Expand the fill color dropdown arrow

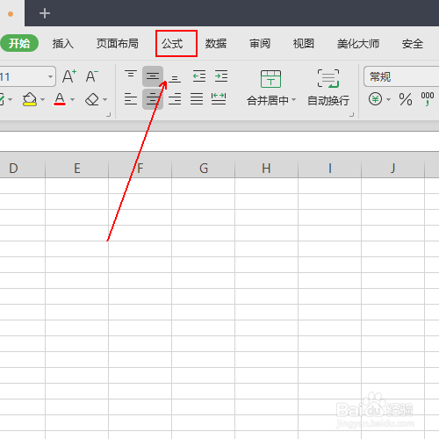coord(43,100)
